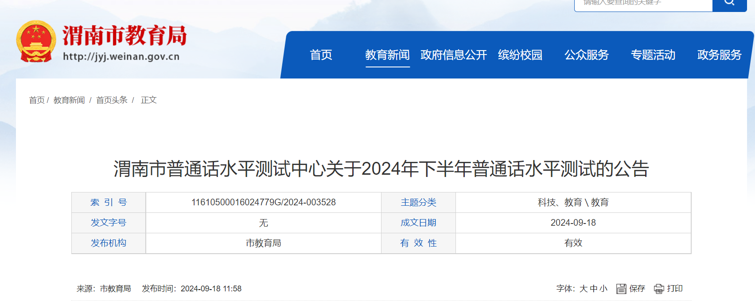
Task: Click the 无 document number value
Action: [x=264, y=223]
